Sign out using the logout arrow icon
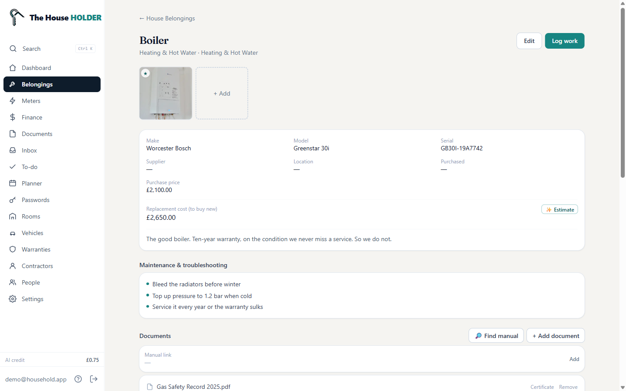This screenshot has height=391, width=626. [94, 379]
